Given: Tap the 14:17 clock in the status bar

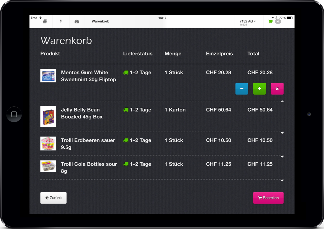Looking at the screenshot, I should point(162,18).
